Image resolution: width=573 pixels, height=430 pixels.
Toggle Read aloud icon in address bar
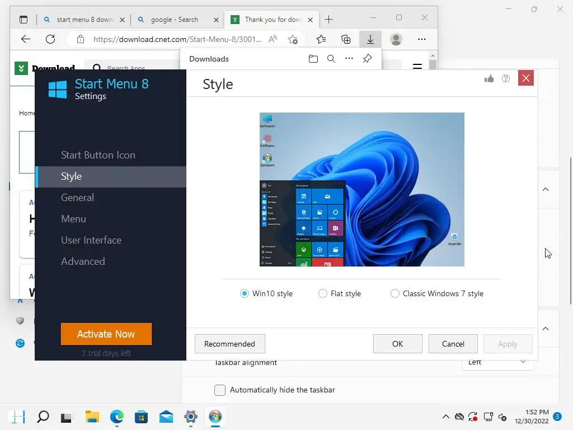pos(273,39)
